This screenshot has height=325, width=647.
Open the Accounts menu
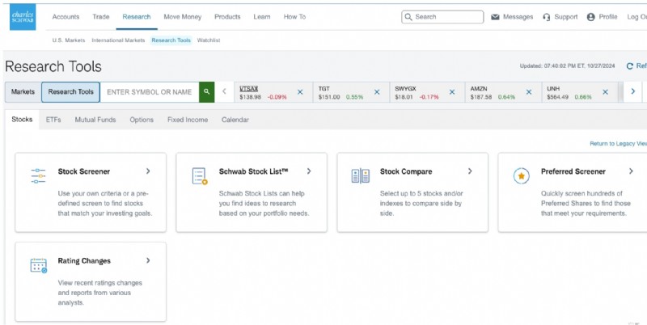click(66, 17)
